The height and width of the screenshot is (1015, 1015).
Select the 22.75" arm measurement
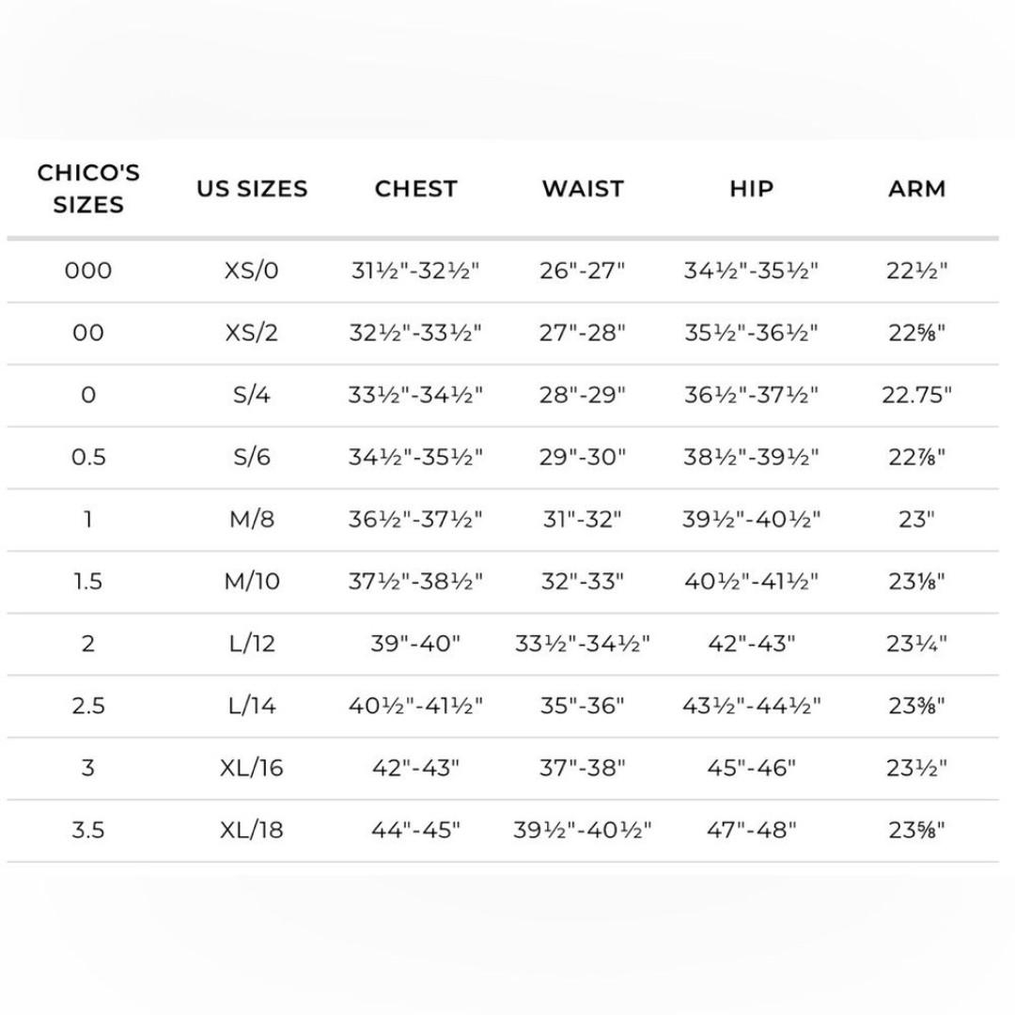click(x=916, y=394)
